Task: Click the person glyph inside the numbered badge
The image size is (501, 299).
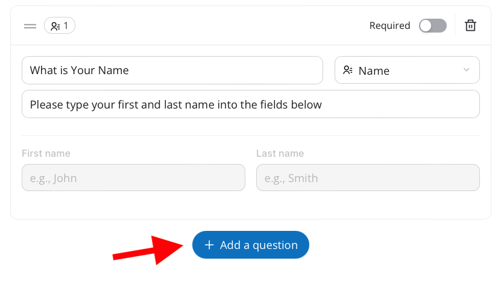Action: pos(55,26)
